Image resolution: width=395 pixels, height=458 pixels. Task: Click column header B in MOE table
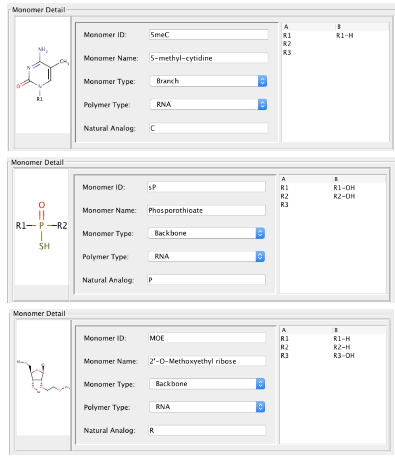click(359, 330)
